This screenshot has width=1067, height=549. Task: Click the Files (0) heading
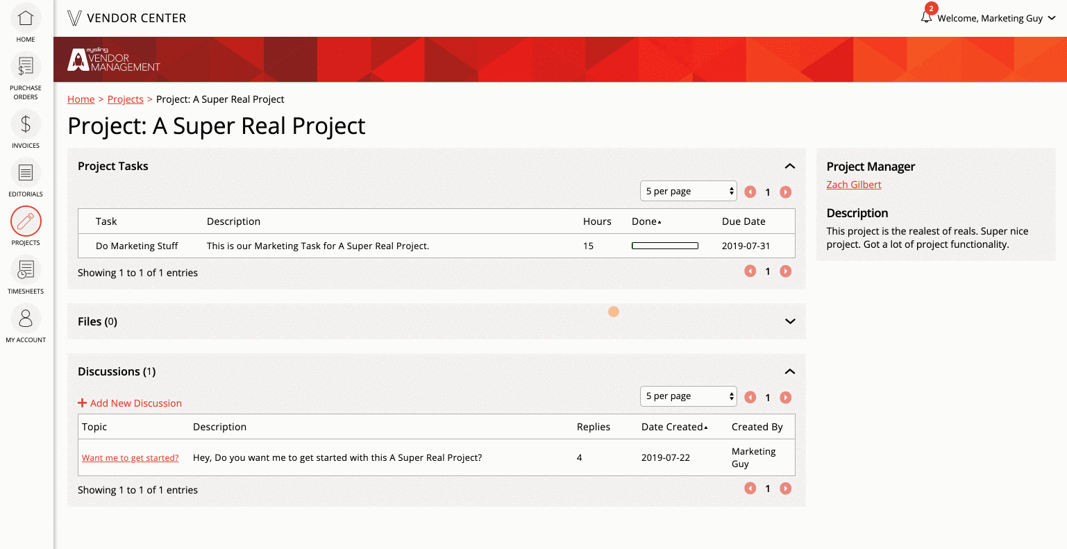click(x=97, y=321)
